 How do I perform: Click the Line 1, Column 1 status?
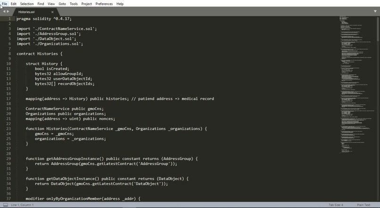tap(22, 205)
